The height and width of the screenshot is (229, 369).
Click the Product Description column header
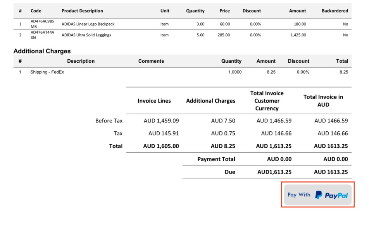point(82,11)
